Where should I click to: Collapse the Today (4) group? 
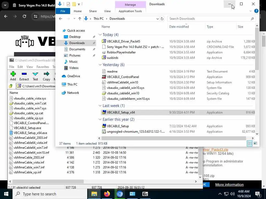(x=100, y=35)
